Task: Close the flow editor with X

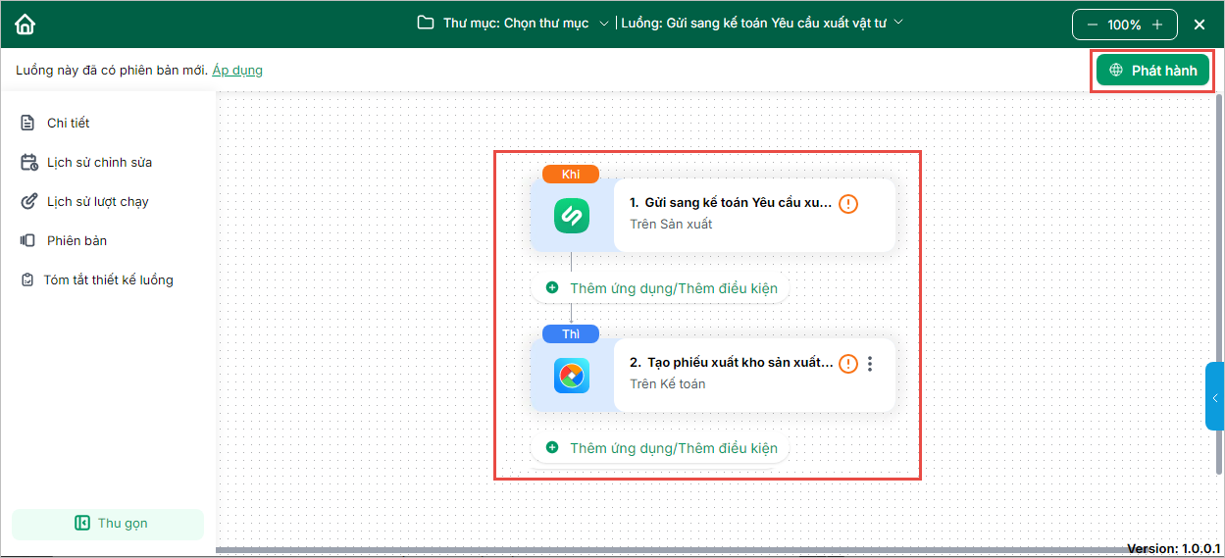Action: [x=1199, y=25]
